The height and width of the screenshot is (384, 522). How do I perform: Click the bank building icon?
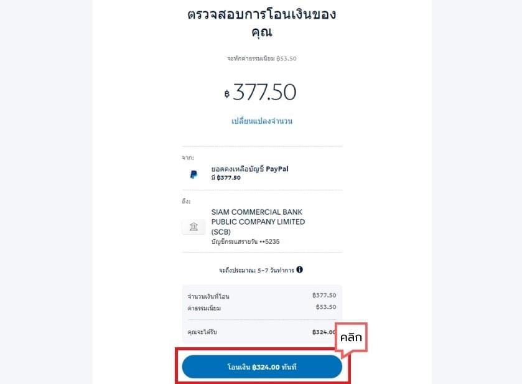(x=193, y=227)
